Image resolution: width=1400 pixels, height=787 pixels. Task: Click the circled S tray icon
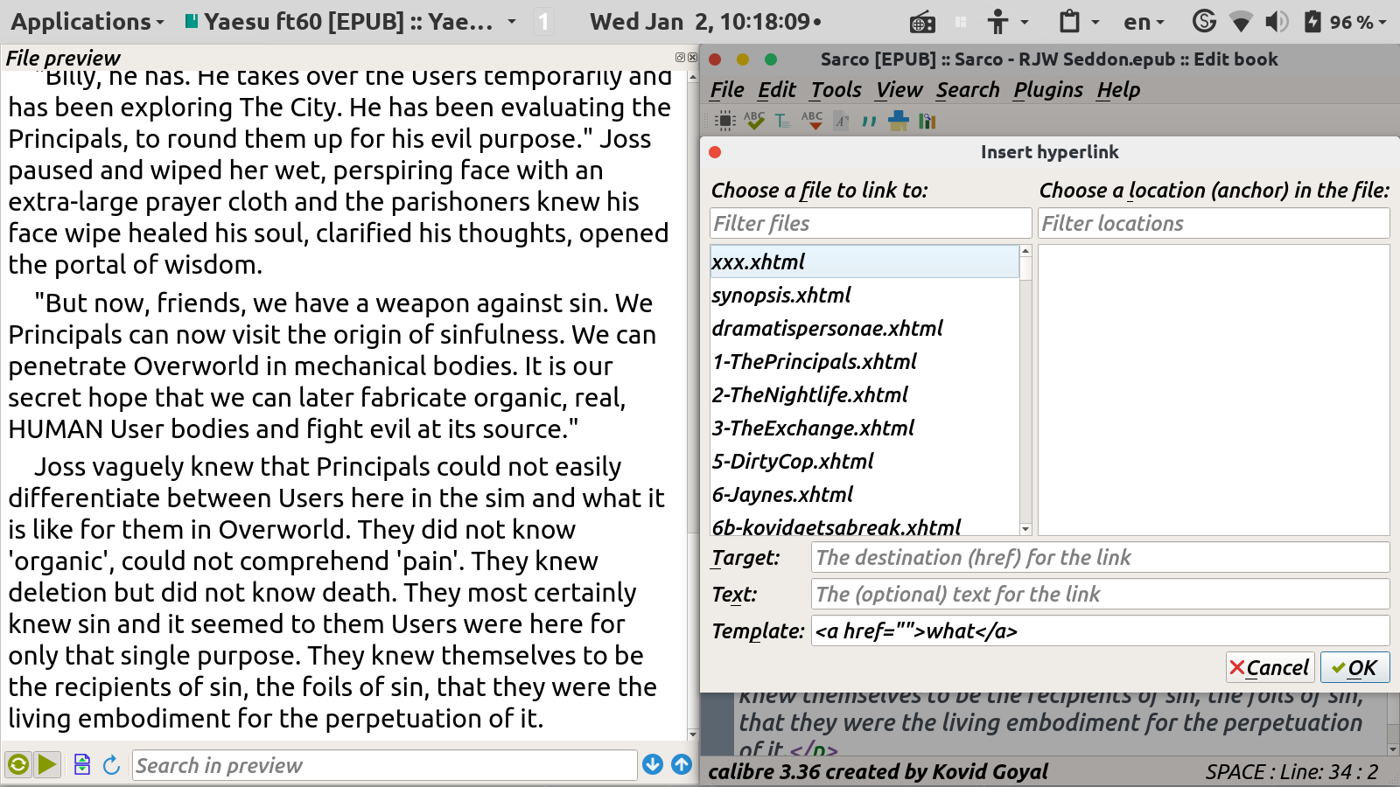(x=1205, y=21)
